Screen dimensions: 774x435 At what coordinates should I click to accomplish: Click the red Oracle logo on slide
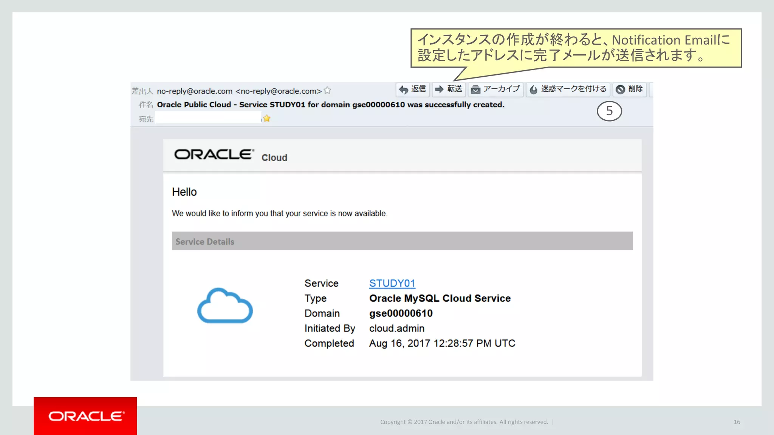85,416
